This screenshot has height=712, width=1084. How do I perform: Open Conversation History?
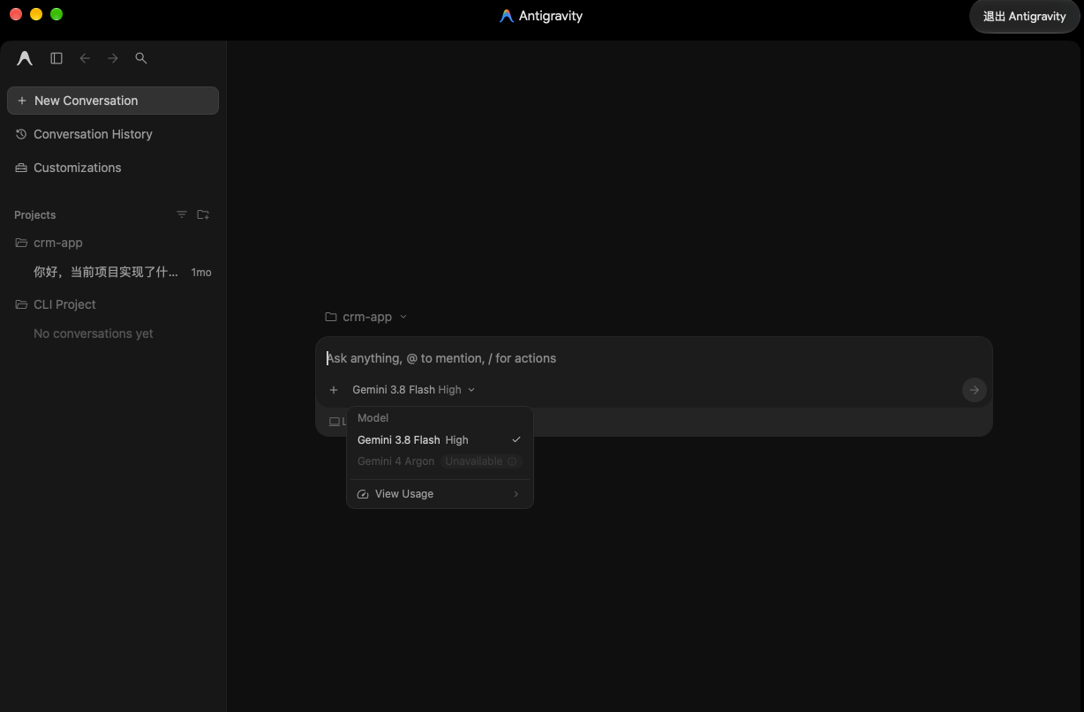point(113,134)
